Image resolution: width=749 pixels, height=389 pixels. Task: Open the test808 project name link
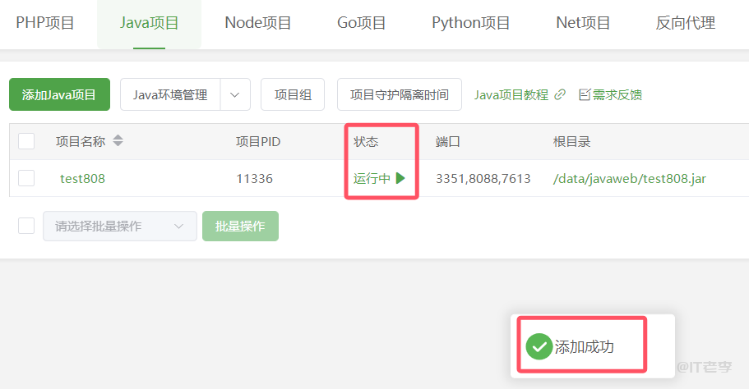[x=82, y=178]
